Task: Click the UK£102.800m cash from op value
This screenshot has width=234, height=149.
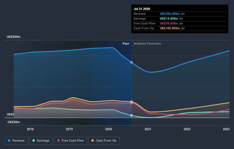Action: pyautogui.click(x=170, y=28)
